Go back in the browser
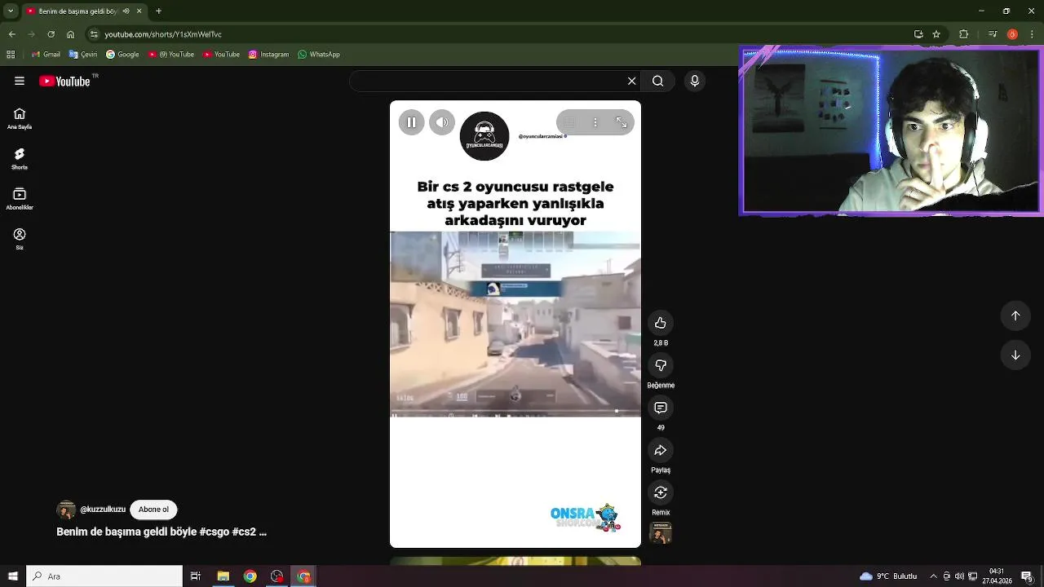This screenshot has height=587, width=1044. click(11, 34)
